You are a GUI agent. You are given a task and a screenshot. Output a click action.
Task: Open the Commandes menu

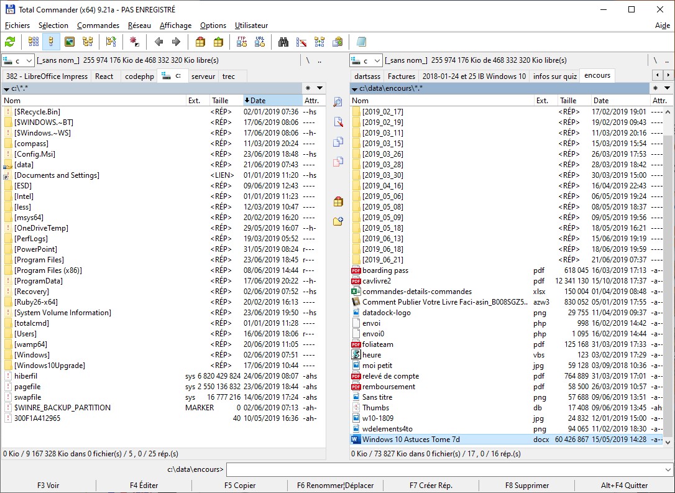pyautogui.click(x=98, y=25)
